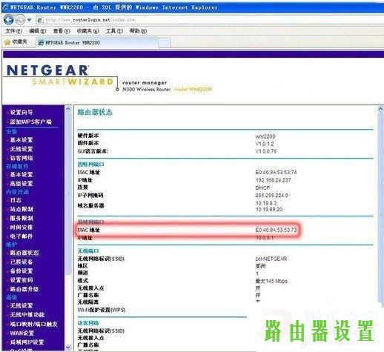Open the 路由器升级 sidebar link
This screenshot has width=384, height=352.
pyautogui.click(x=24, y=289)
